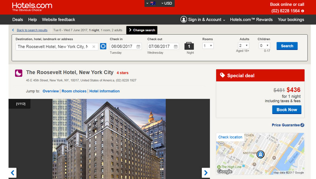Click the hotel title text
This screenshot has height=179, width=316.
pos(70,73)
